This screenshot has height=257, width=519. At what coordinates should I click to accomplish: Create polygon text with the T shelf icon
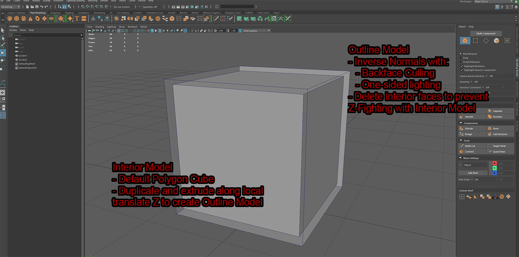tap(77, 18)
